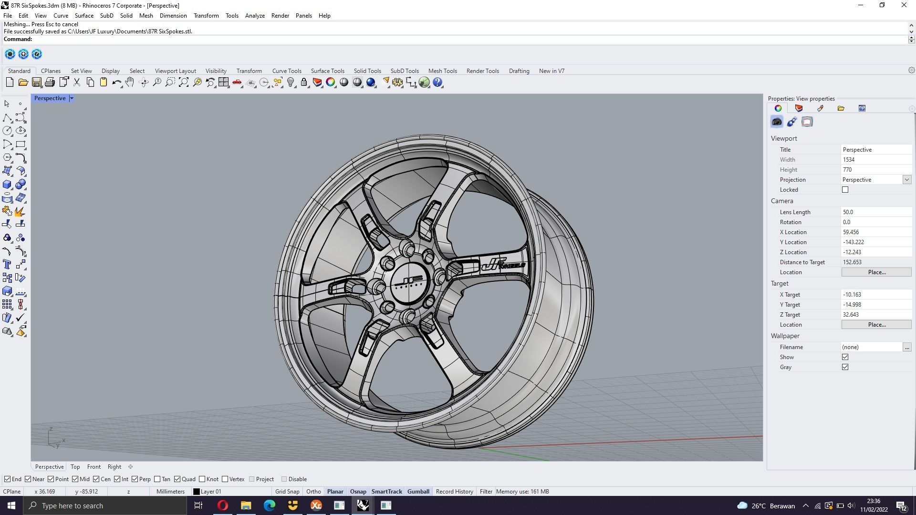Click the Layer 01 black color swatch

(196, 492)
